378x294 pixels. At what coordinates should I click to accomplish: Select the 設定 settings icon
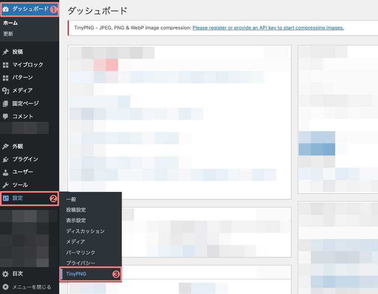(x=6, y=198)
